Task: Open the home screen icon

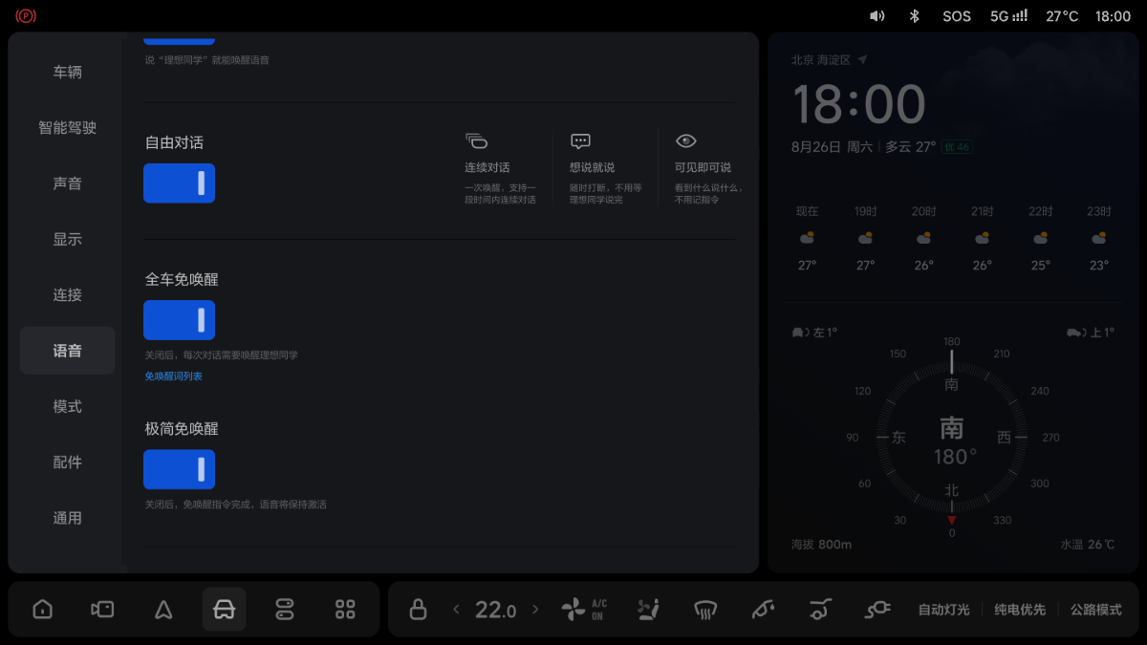Action: pos(42,609)
